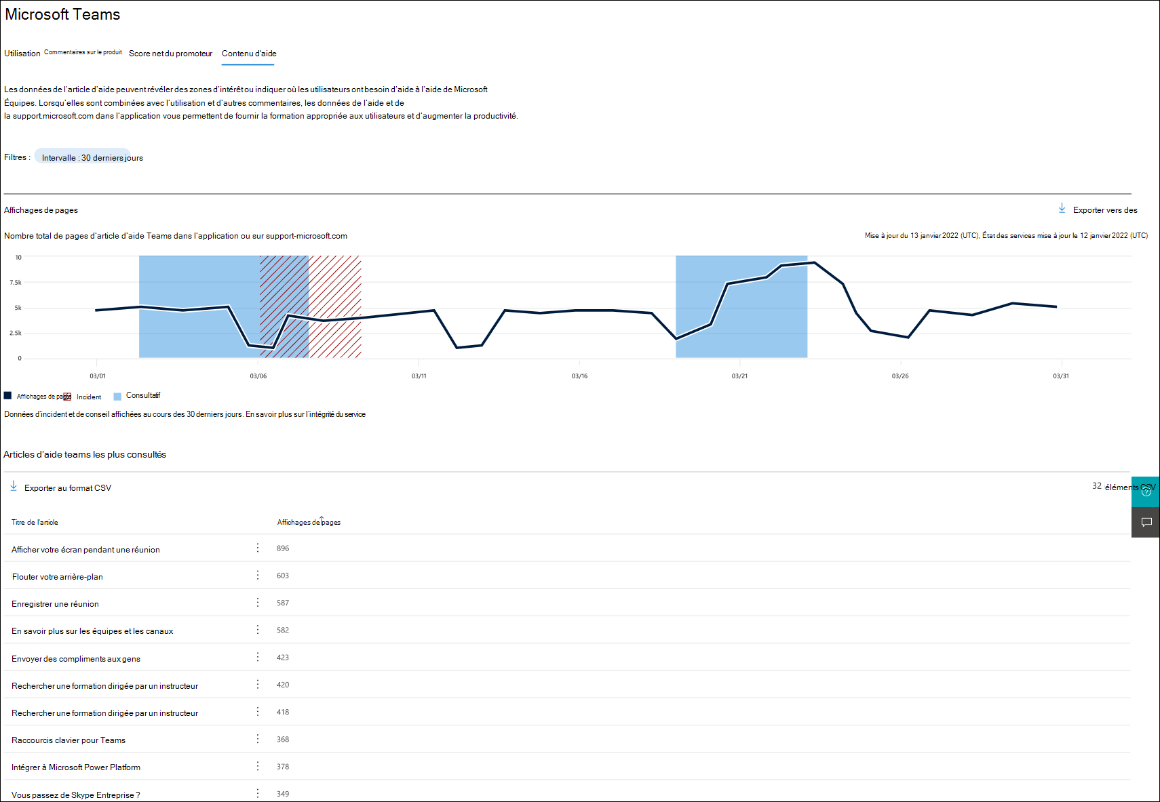The height and width of the screenshot is (802, 1160).
Task: Open more options for Enregistrer une réunion
Action: pos(258,602)
